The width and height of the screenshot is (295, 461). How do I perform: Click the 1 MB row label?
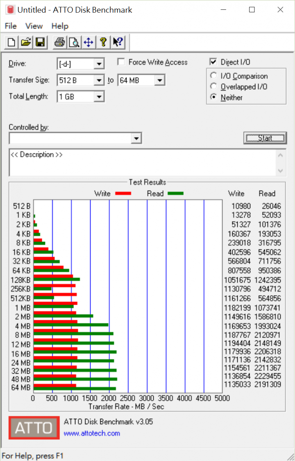(x=23, y=308)
